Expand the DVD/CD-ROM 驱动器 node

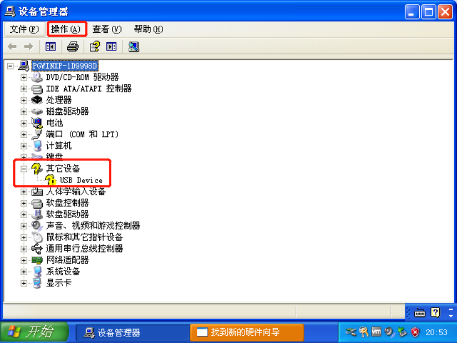pos(24,77)
